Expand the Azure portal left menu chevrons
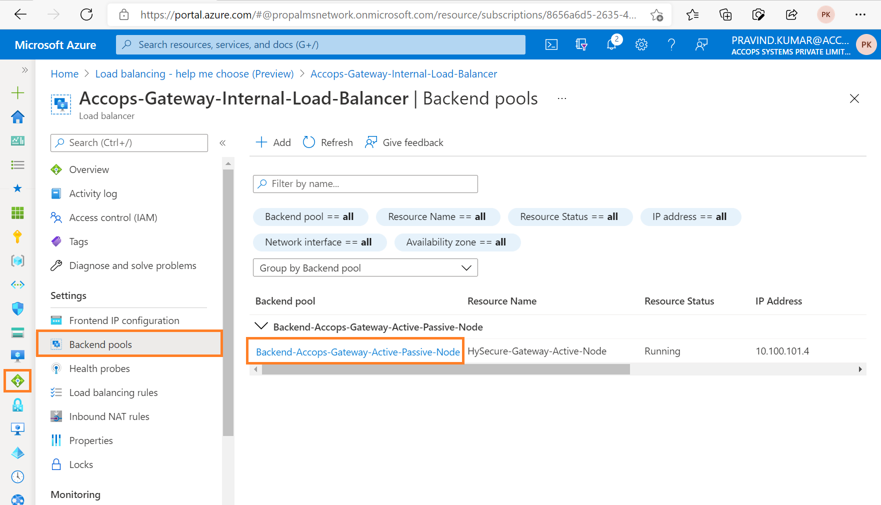Screen dimensions: 881x505 coord(24,70)
